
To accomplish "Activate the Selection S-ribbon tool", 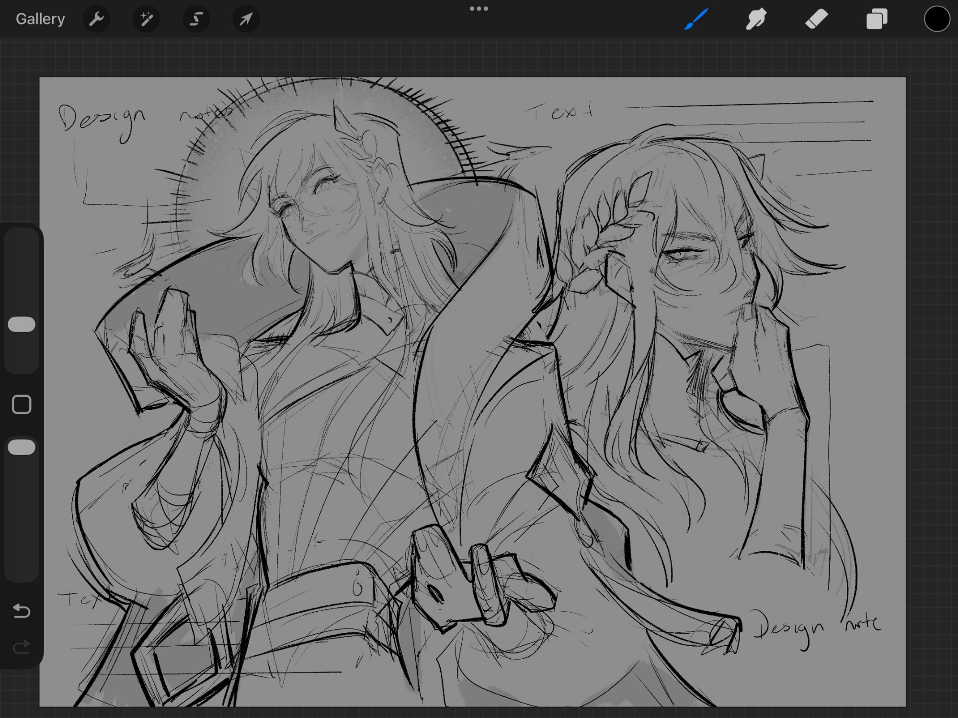I will tap(196, 19).
